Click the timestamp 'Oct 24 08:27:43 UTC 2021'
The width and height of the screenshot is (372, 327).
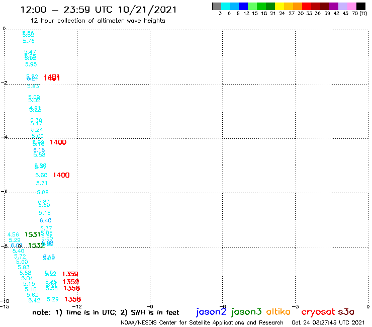[x=328, y=322]
